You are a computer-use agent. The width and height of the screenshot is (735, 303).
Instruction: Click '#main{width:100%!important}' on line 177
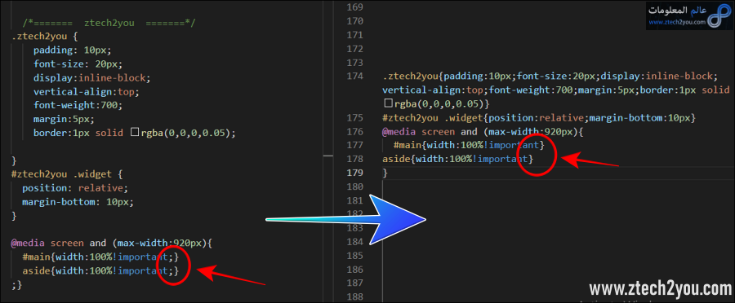[x=469, y=146]
